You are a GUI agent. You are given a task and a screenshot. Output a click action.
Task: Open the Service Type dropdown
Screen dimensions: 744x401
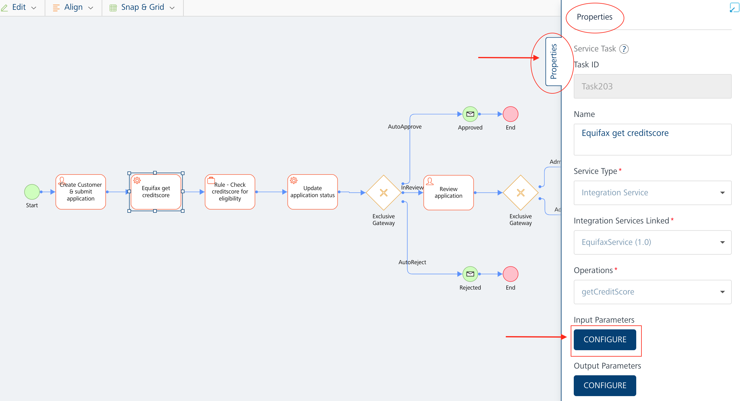[722, 193]
